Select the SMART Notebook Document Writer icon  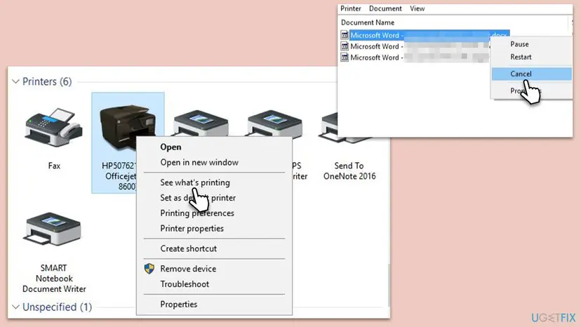[x=53, y=229]
